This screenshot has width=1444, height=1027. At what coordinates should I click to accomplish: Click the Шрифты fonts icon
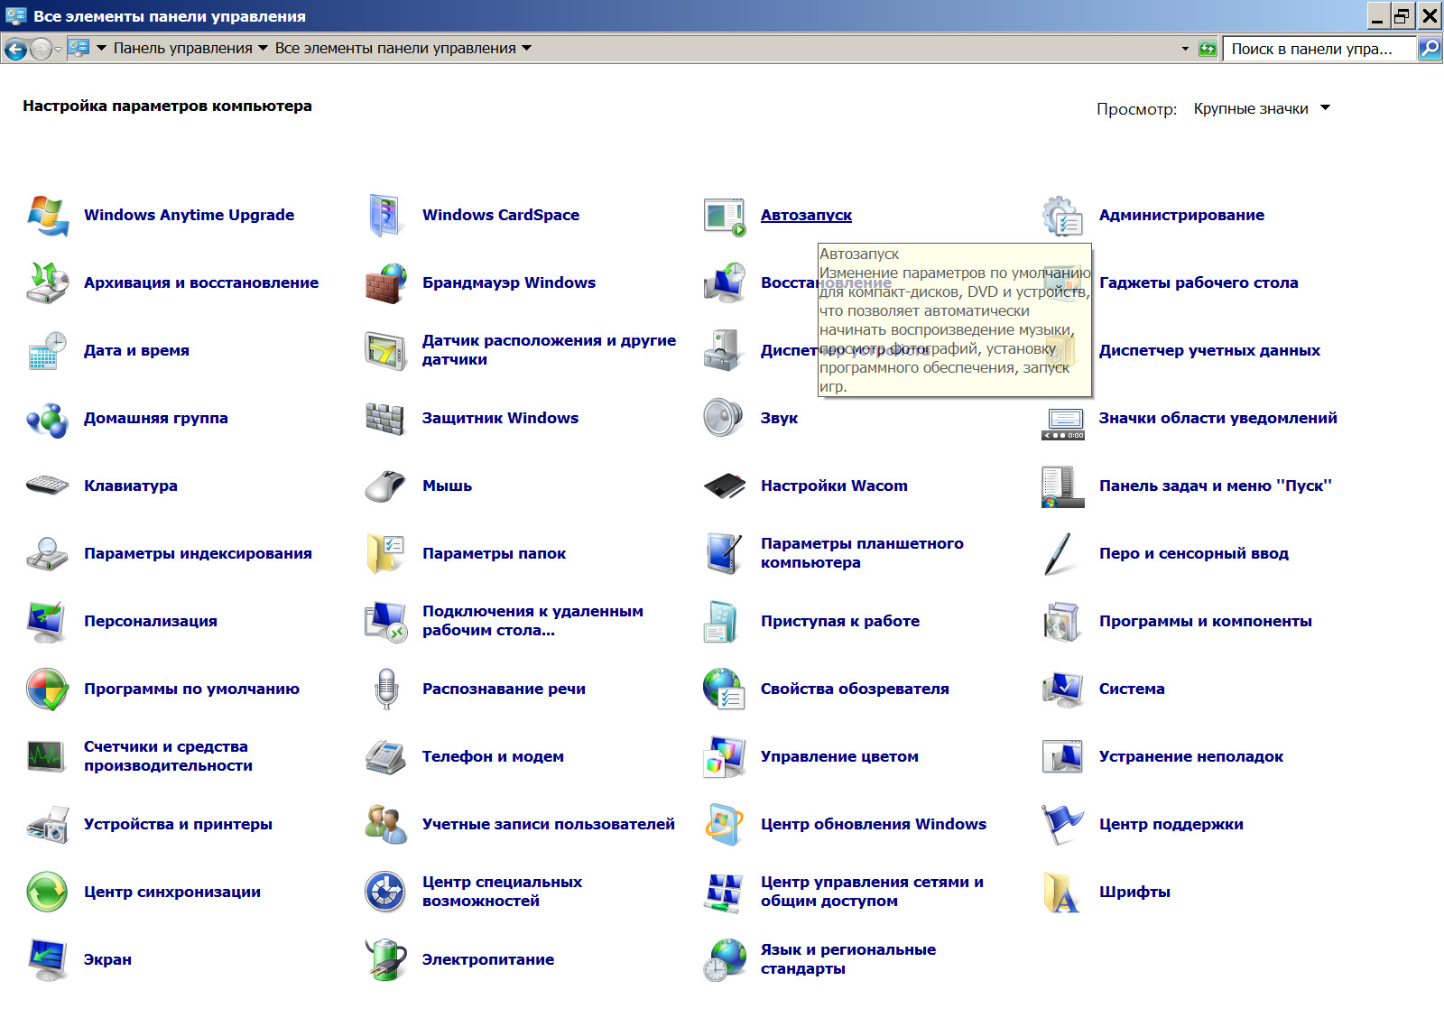(x=1062, y=893)
